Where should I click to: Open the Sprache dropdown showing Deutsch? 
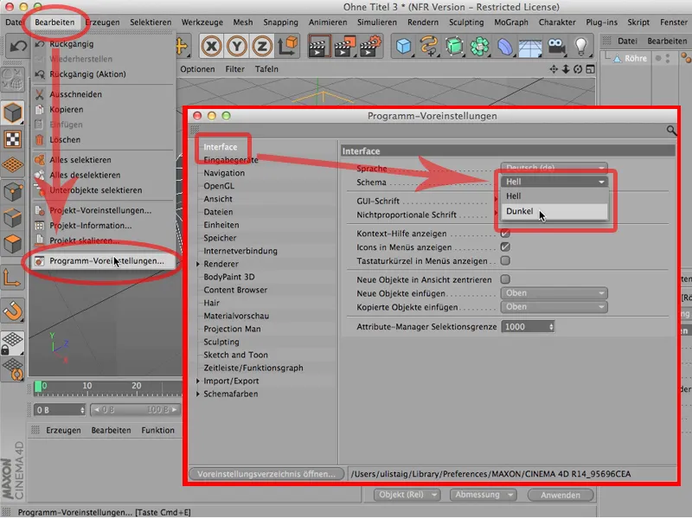[x=554, y=168]
